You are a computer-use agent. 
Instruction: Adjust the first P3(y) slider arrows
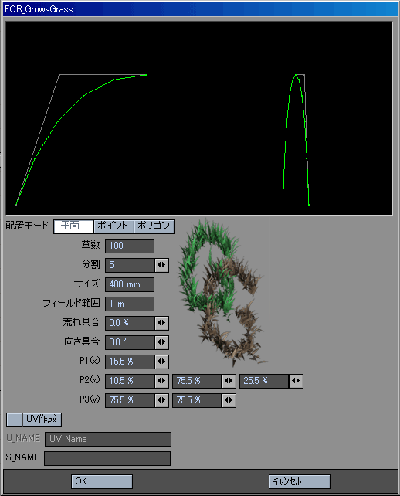tap(161, 400)
